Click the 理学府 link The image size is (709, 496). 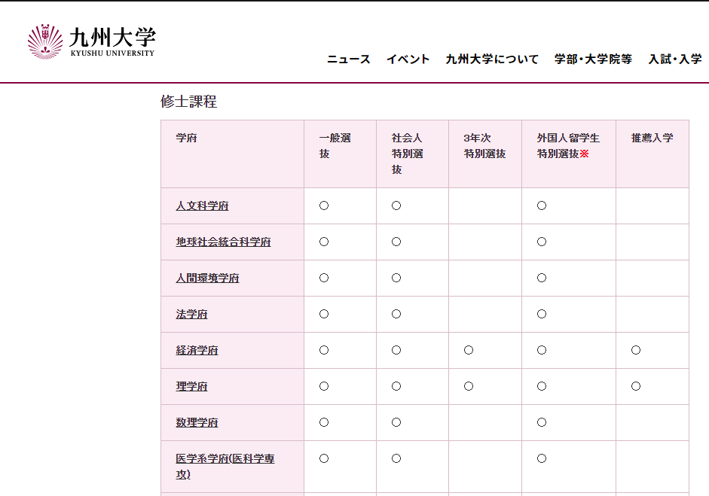[191, 387]
